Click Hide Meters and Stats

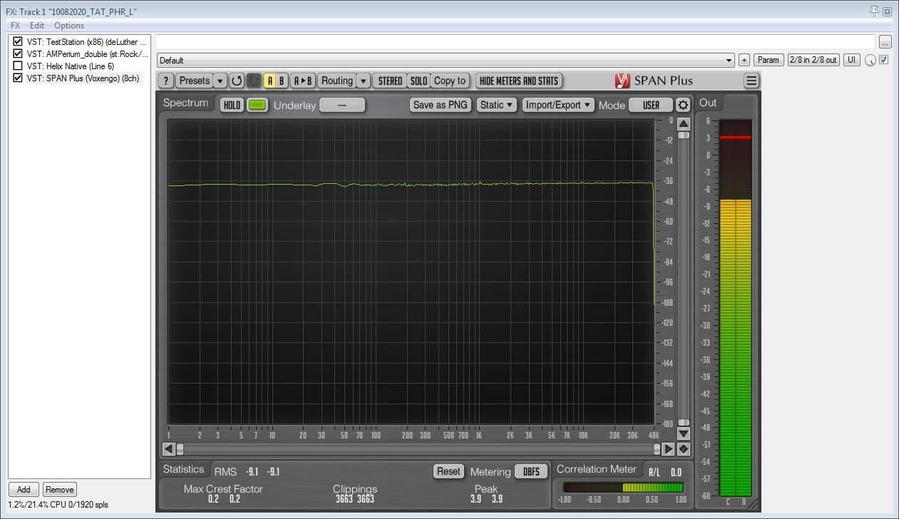(519, 81)
